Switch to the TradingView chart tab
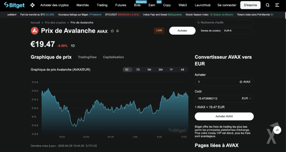The height and width of the screenshot is (152, 286). click(87, 57)
